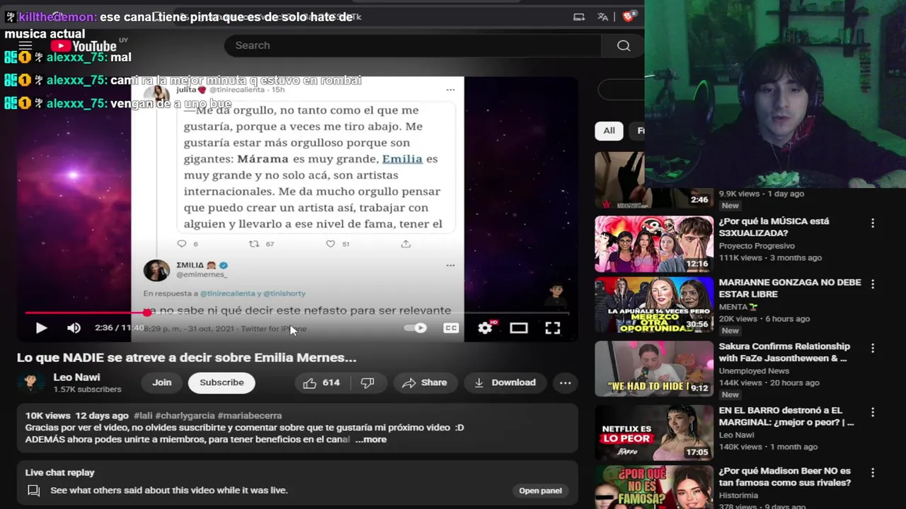Expand description with ...more
906x509 pixels.
click(371, 439)
